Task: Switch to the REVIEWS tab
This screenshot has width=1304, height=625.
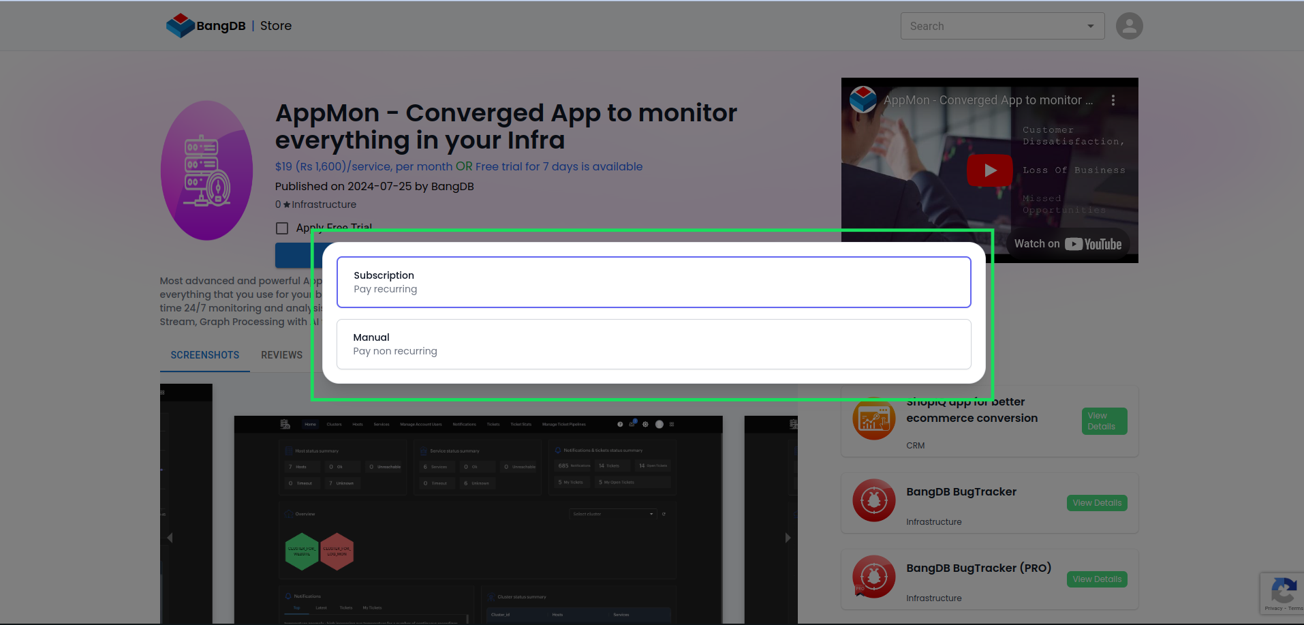Action: click(x=281, y=355)
